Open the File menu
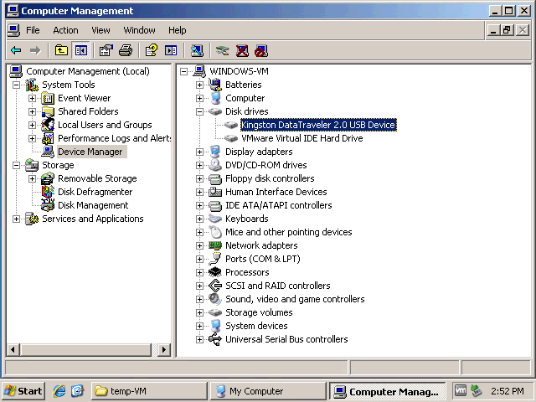 coord(33,30)
